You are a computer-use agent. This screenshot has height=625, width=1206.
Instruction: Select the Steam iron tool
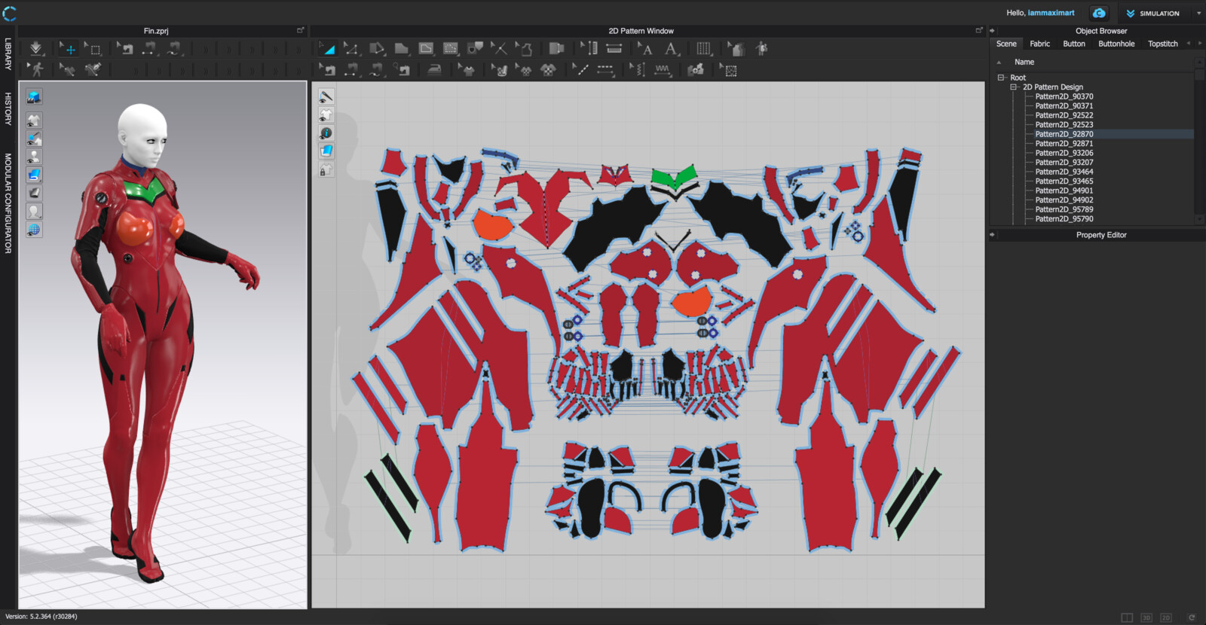[434, 69]
